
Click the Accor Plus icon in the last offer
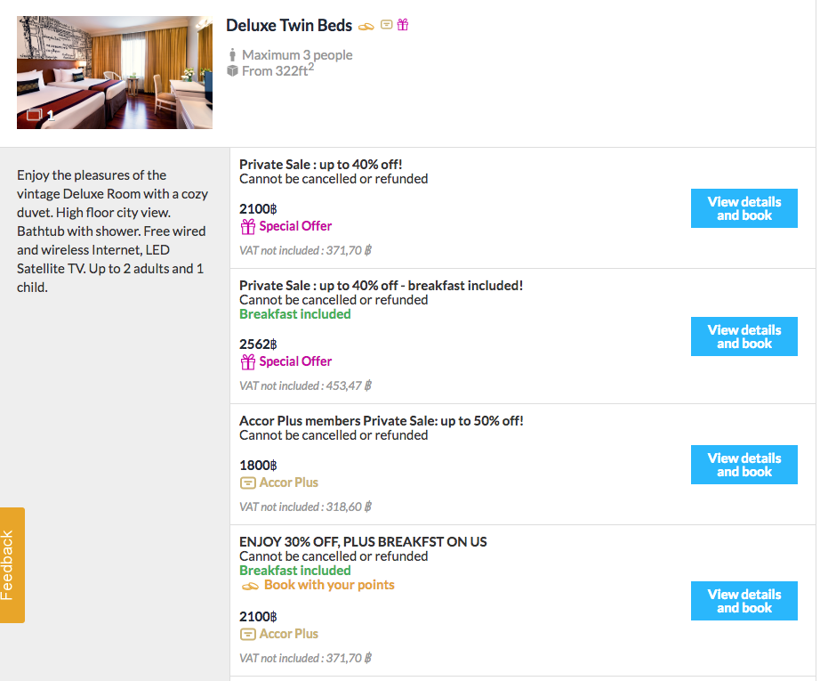248,634
